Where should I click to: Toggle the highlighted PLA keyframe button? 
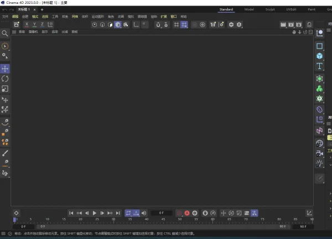pos(255,213)
